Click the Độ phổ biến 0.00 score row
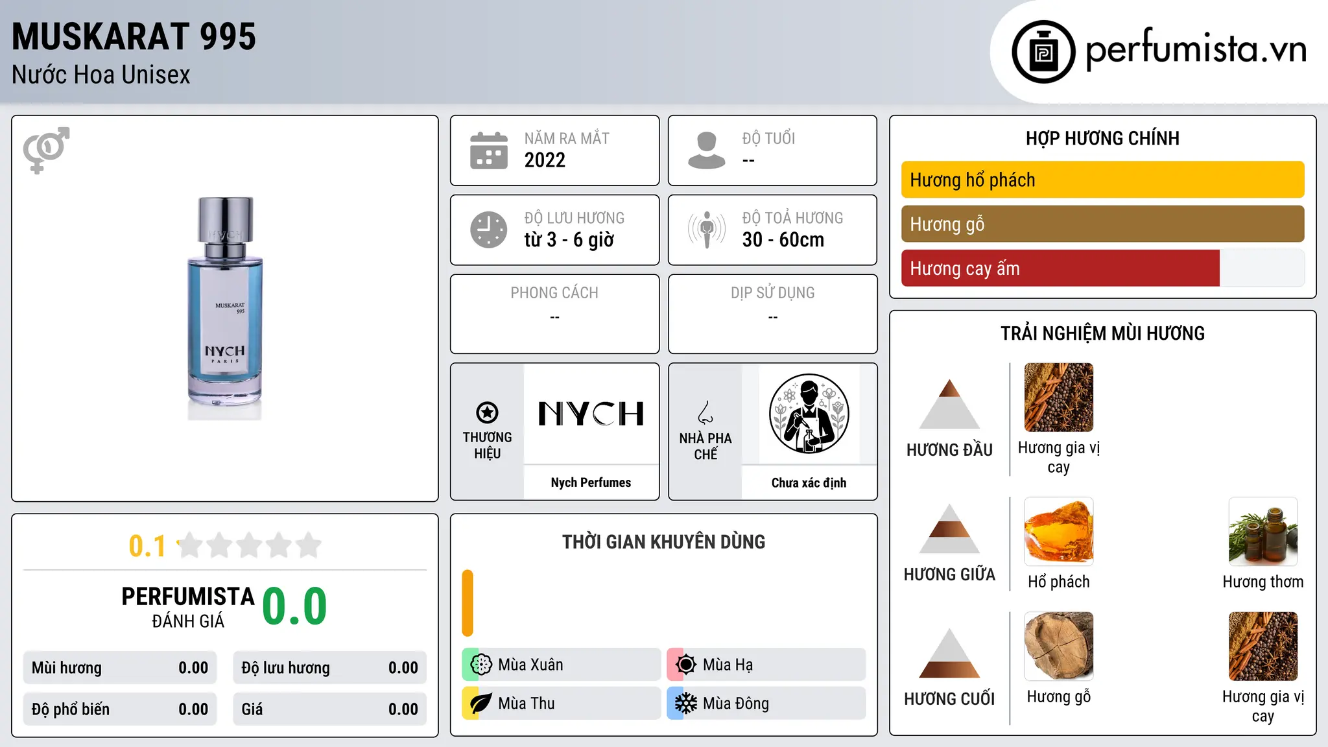The width and height of the screenshot is (1328, 747). [120, 709]
